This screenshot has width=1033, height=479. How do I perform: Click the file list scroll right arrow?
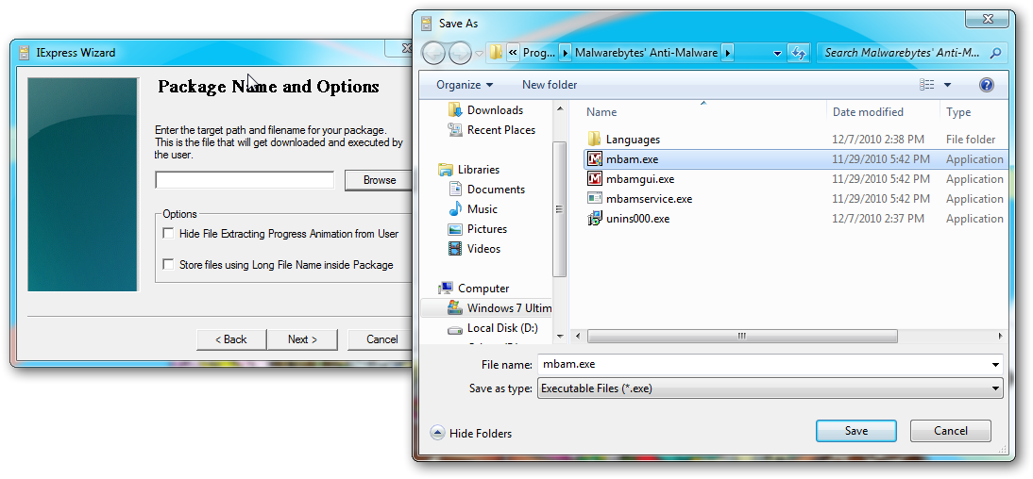pos(1001,337)
